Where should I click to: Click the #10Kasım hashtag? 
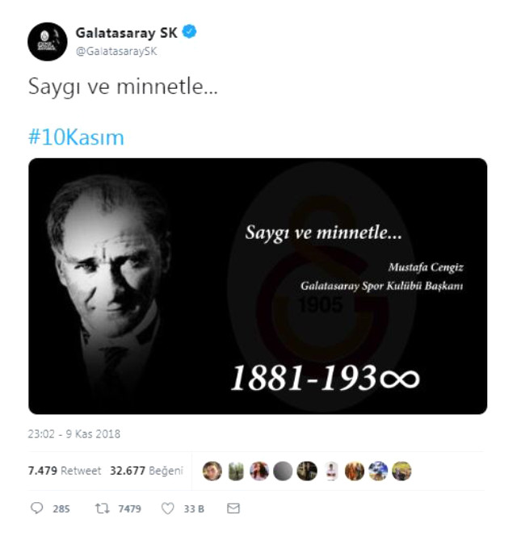76,137
